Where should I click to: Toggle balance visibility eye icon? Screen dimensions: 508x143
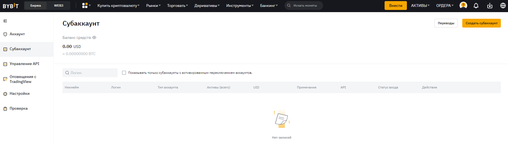pyautogui.click(x=94, y=37)
